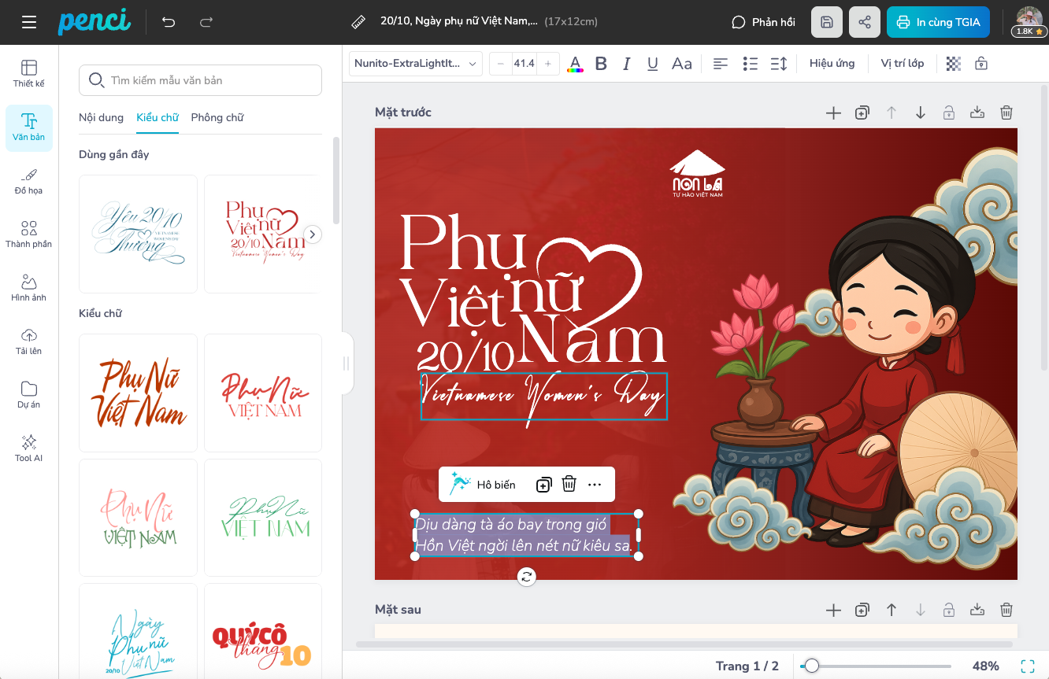1049x679 pixels.
Task: Toggle bold formatting
Action: (x=601, y=64)
